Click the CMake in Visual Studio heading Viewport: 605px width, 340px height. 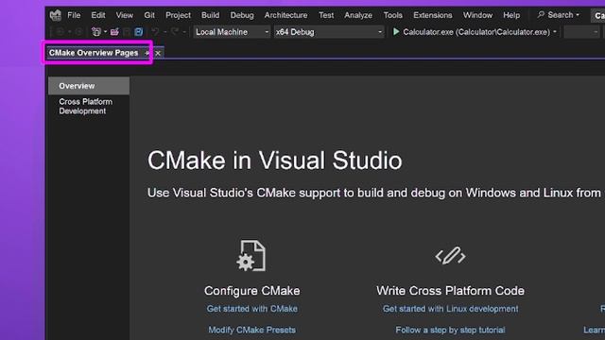275,160
